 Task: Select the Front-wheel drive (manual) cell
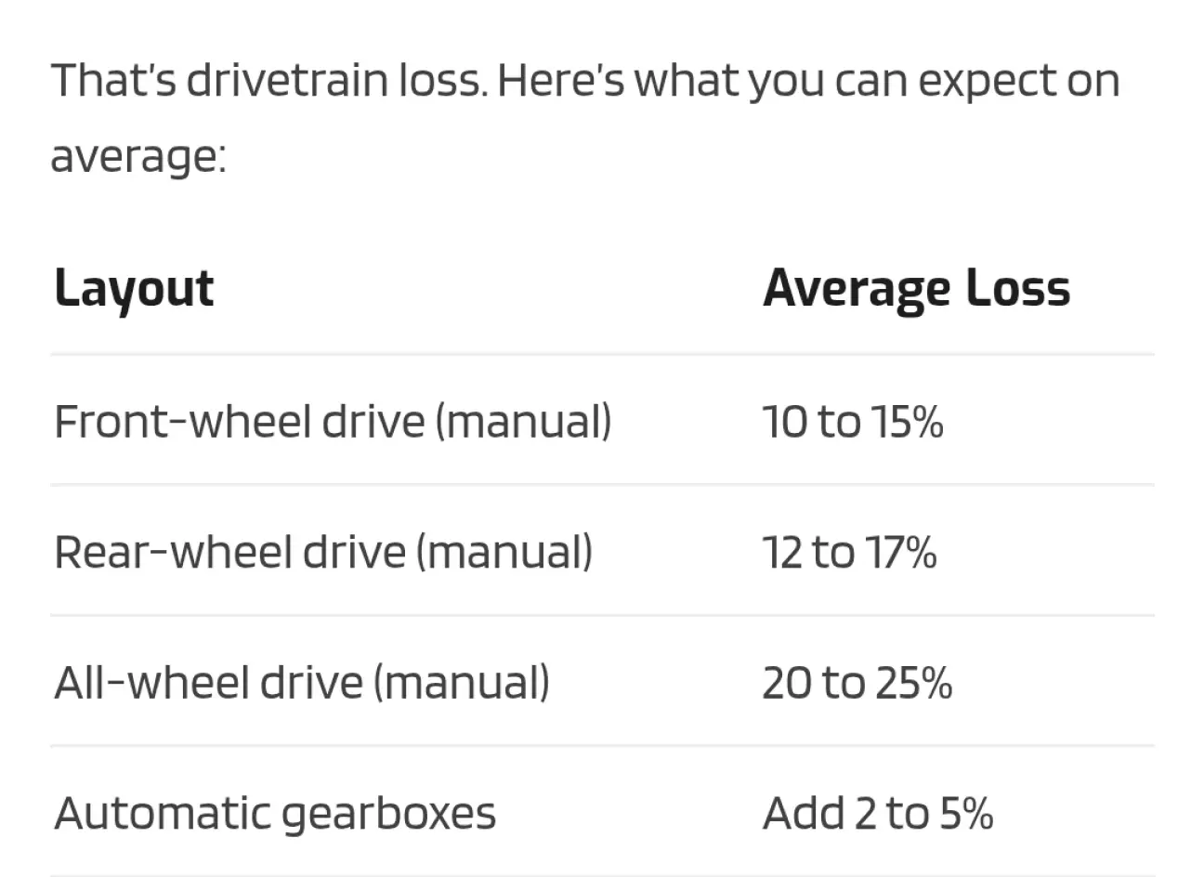pyautogui.click(x=333, y=422)
